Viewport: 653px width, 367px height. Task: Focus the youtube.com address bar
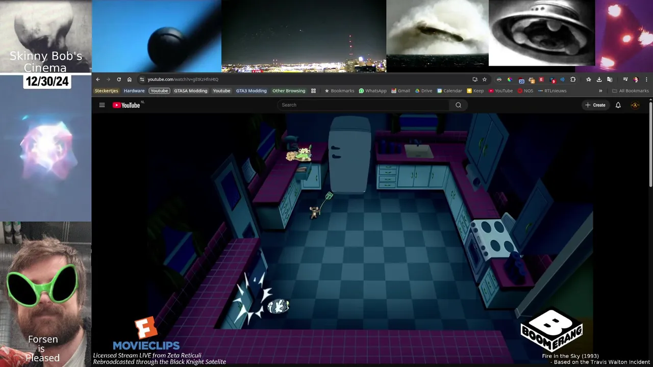(x=306, y=79)
